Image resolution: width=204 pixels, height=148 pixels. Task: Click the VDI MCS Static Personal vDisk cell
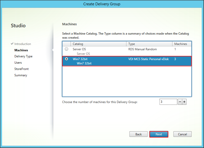pos(148,59)
